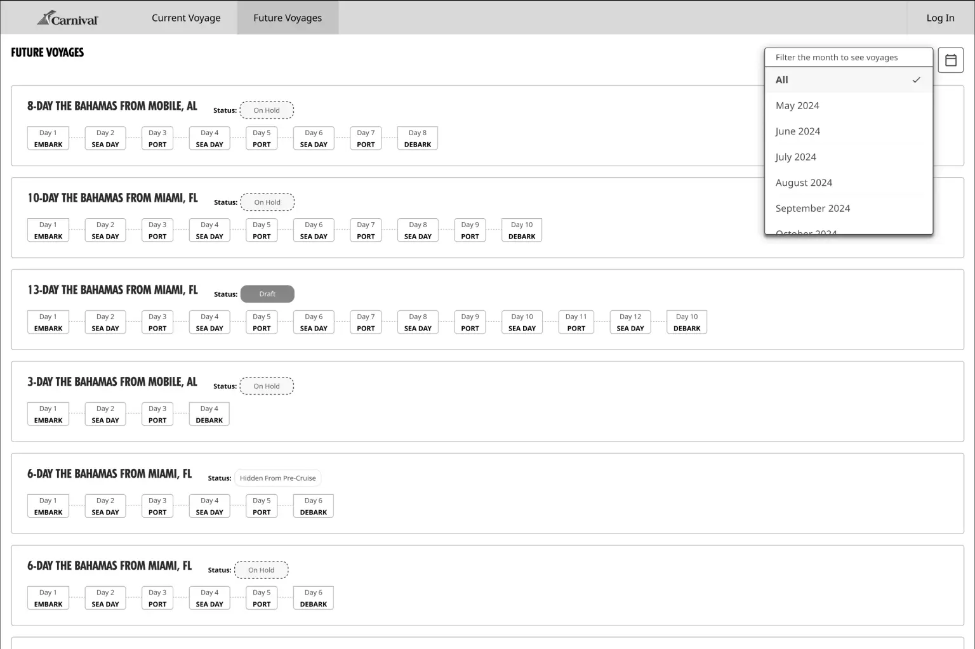The width and height of the screenshot is (975, 649).
Task: Open the calendar date picker icon
Action: (x=950, y=60)
